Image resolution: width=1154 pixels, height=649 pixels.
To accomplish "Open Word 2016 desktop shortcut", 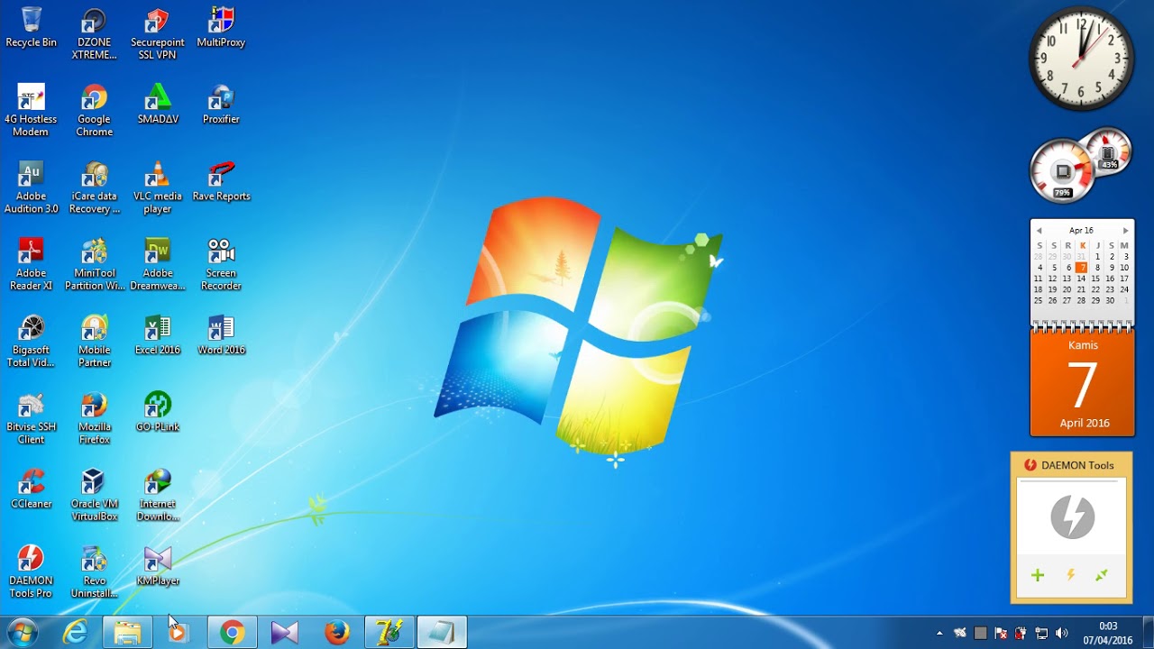I will pyautogui.click(x=221, y=334).
